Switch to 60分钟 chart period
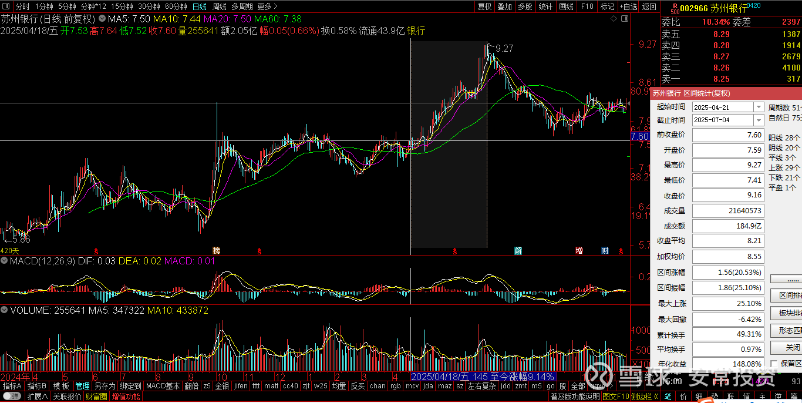 [x=176, y=6]
